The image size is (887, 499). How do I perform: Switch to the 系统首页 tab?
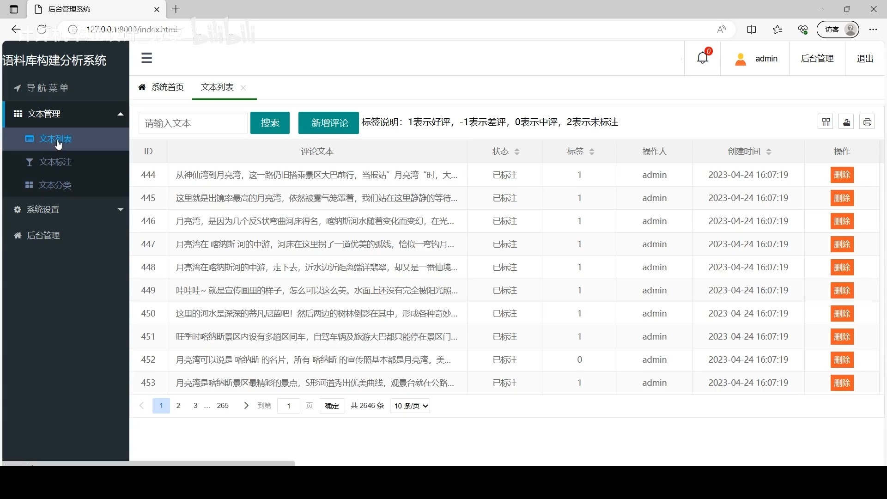(167, 87)
